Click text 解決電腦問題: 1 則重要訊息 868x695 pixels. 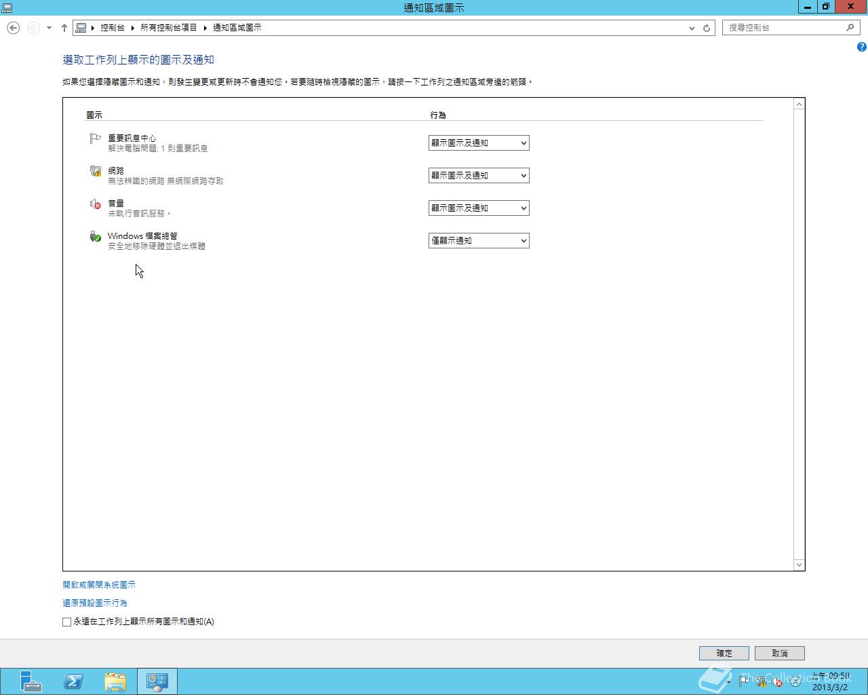158,149
